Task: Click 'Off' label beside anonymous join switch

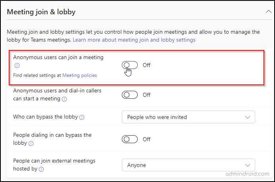Action: [146, 65]
